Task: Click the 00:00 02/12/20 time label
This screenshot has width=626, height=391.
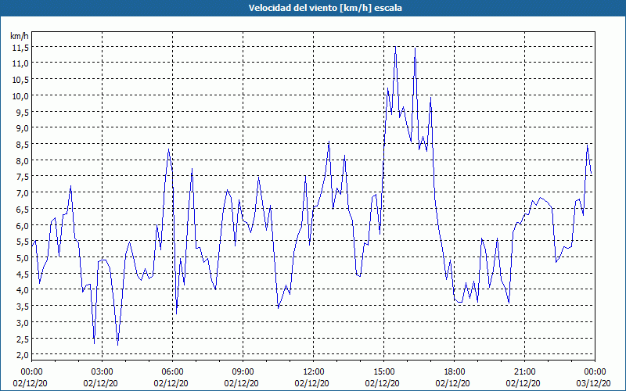Action: coord(30,378)
